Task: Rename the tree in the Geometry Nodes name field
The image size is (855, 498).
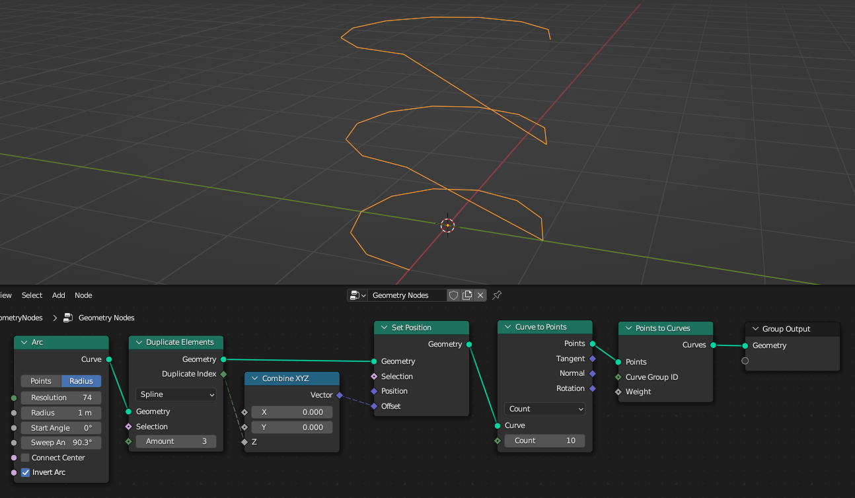Action: click(408, 295)
